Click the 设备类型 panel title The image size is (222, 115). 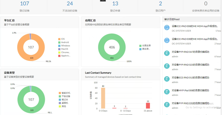[x=9, y=73]
